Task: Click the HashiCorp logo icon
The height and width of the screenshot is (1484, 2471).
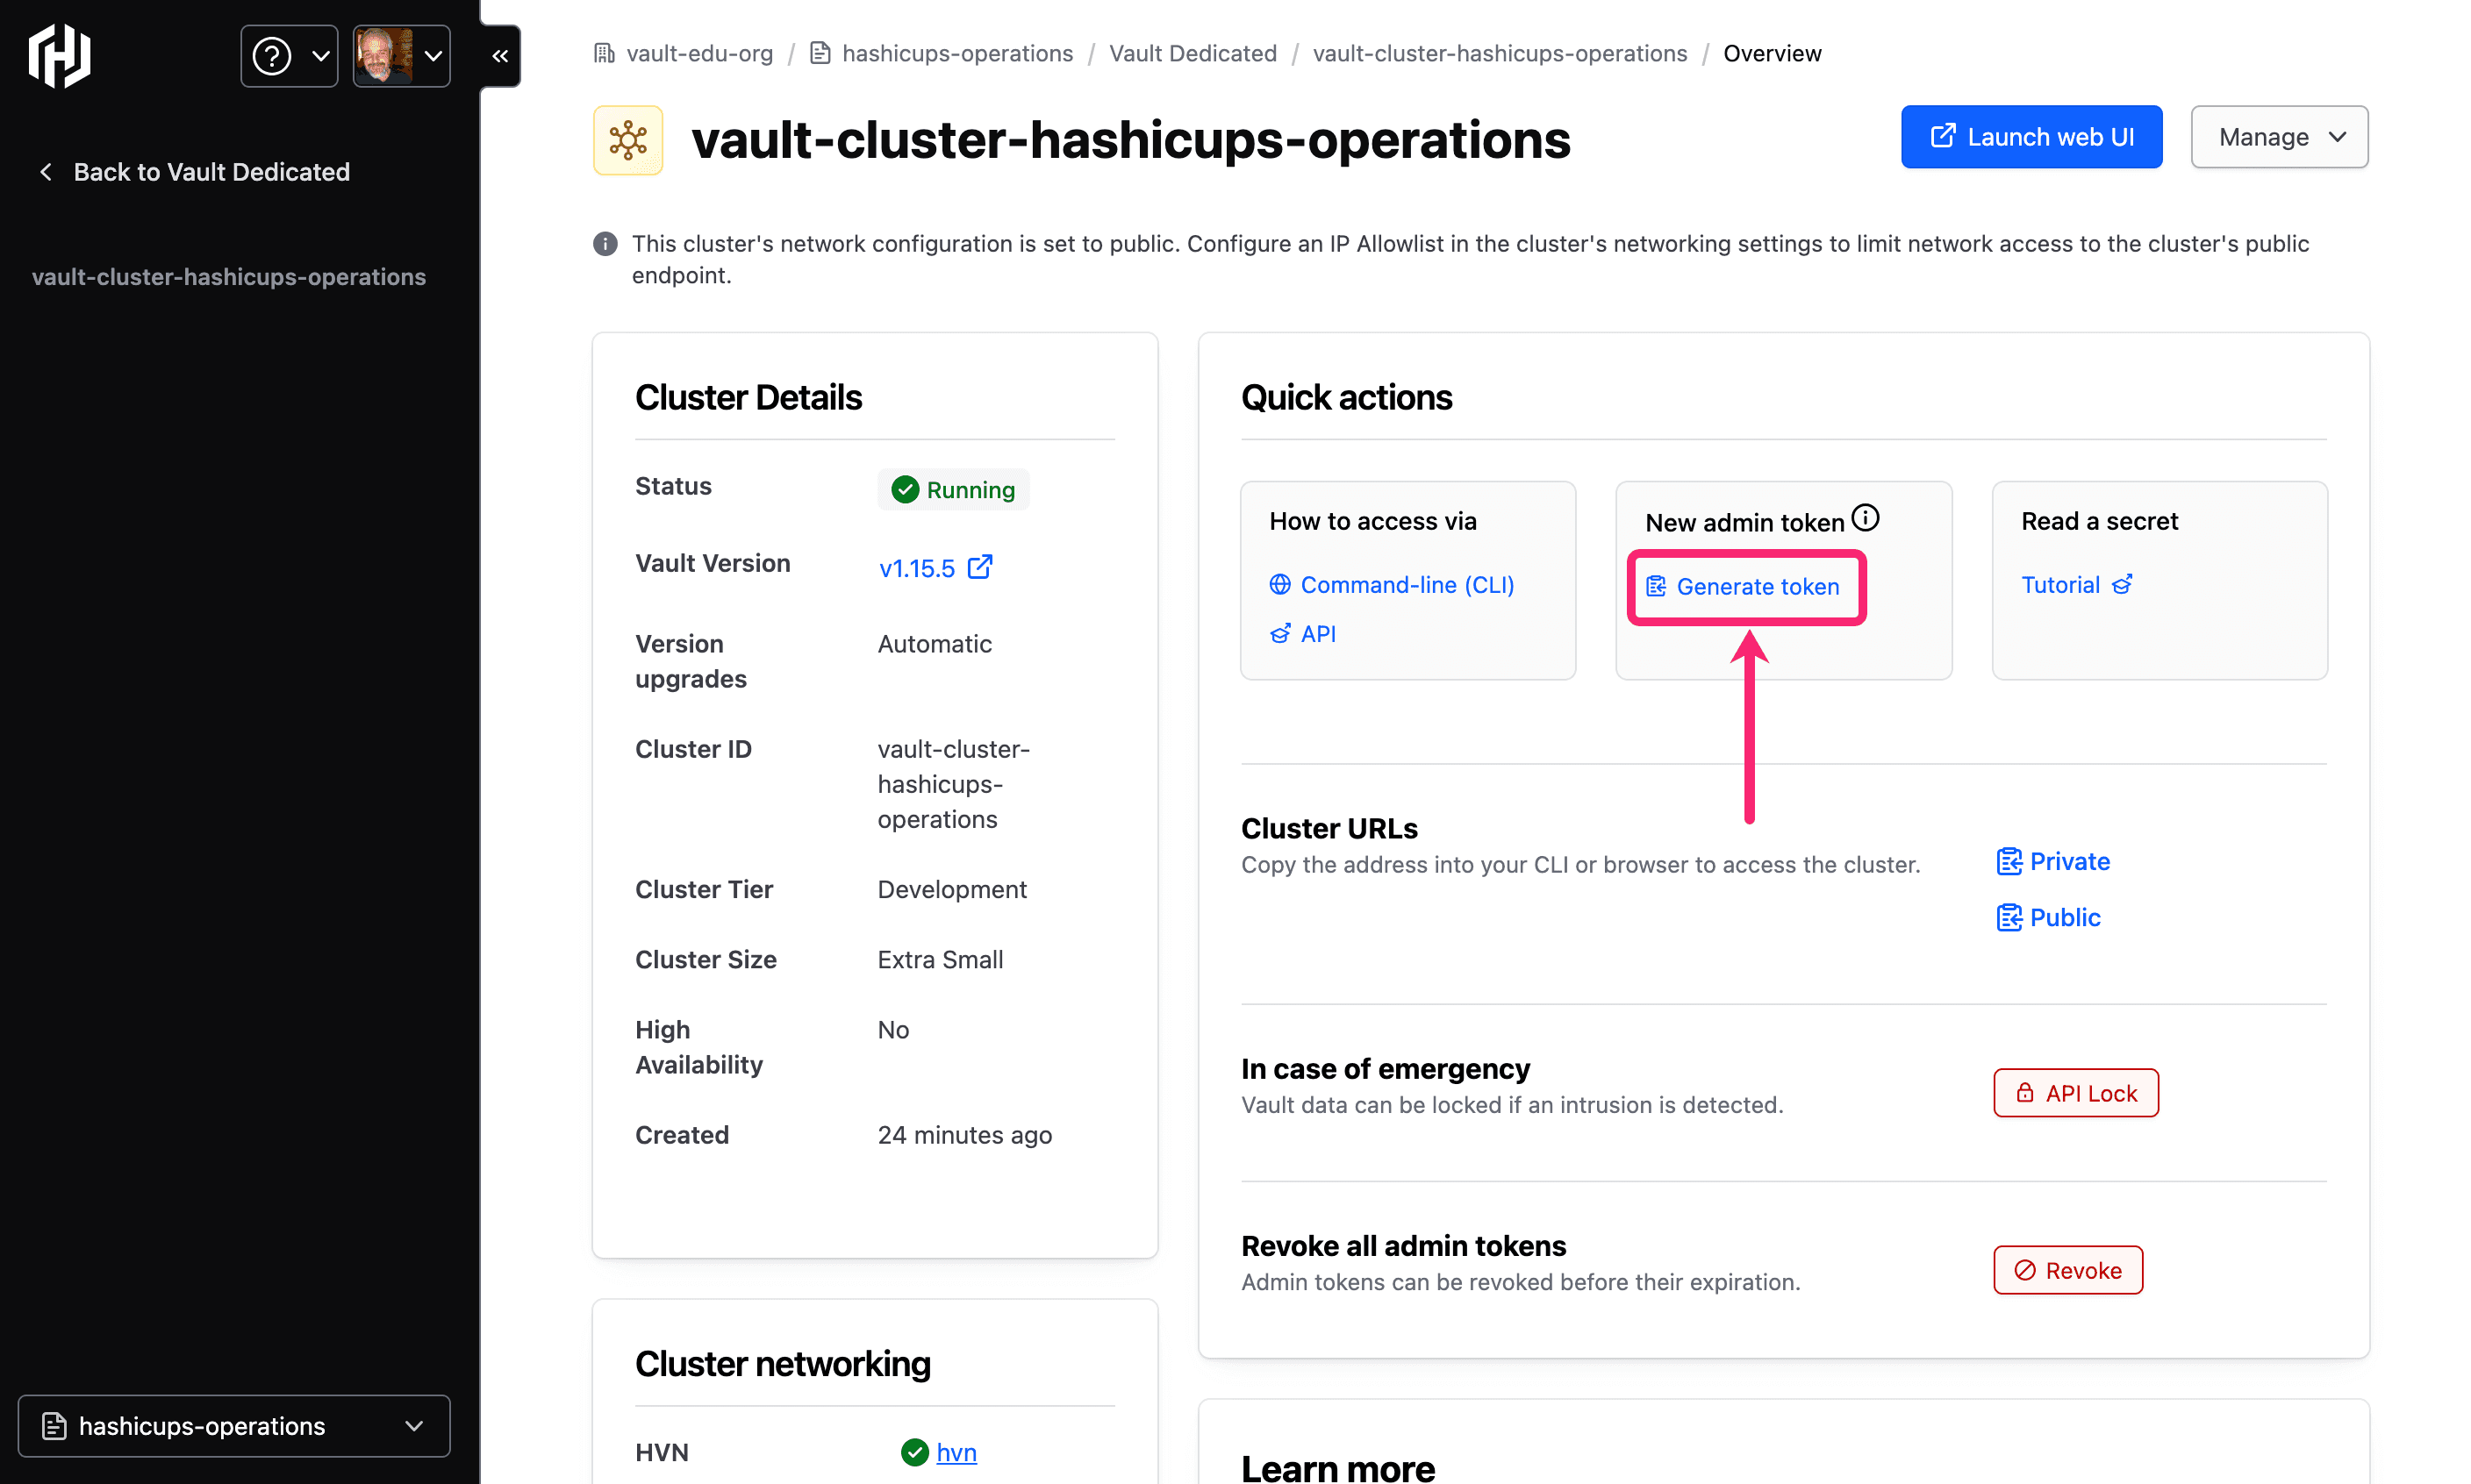Action: (x=59, y=56)
